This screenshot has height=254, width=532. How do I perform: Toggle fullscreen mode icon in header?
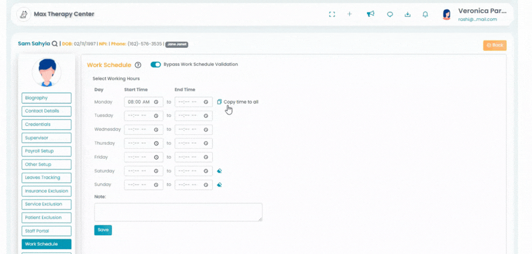(332, 14)
